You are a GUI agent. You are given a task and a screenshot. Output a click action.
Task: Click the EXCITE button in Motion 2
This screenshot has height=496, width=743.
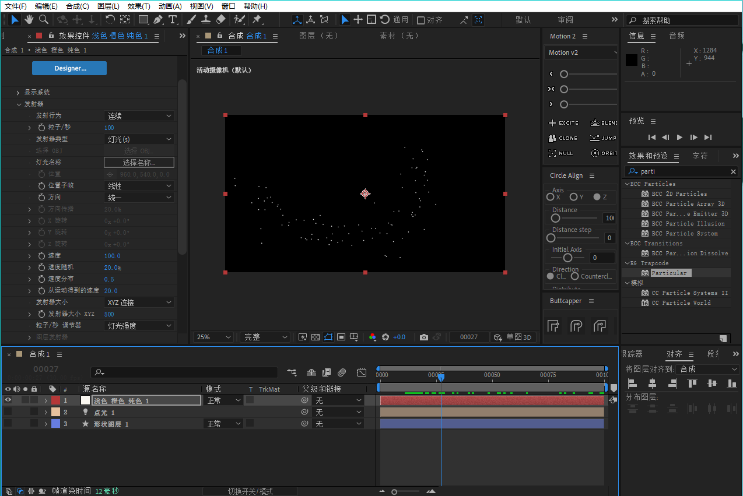(563, 123)
